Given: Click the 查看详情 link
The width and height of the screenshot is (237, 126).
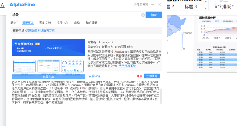Looking at the screenshot, I should [94, 76].
